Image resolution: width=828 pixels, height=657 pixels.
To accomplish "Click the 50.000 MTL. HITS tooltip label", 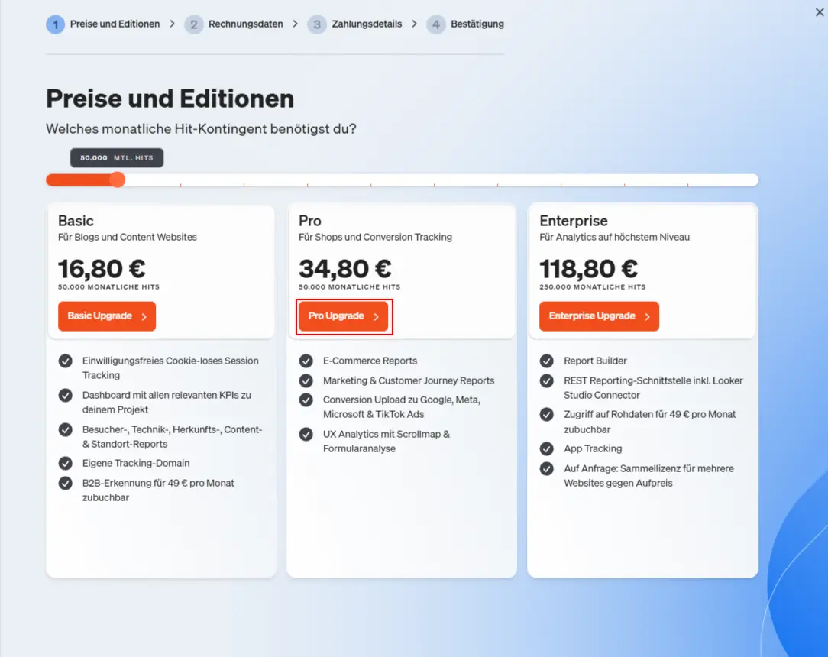I will pyautogui.click(x=117, y=158).
